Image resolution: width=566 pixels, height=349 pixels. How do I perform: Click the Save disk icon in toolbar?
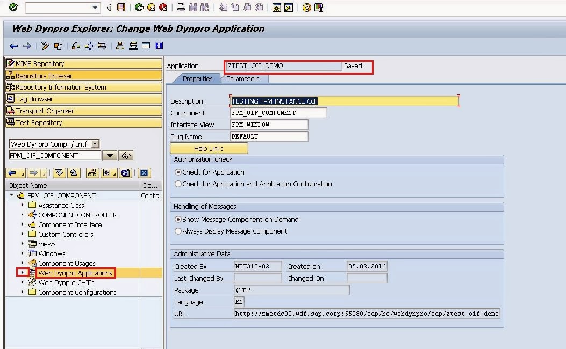[x=121, y=8]
